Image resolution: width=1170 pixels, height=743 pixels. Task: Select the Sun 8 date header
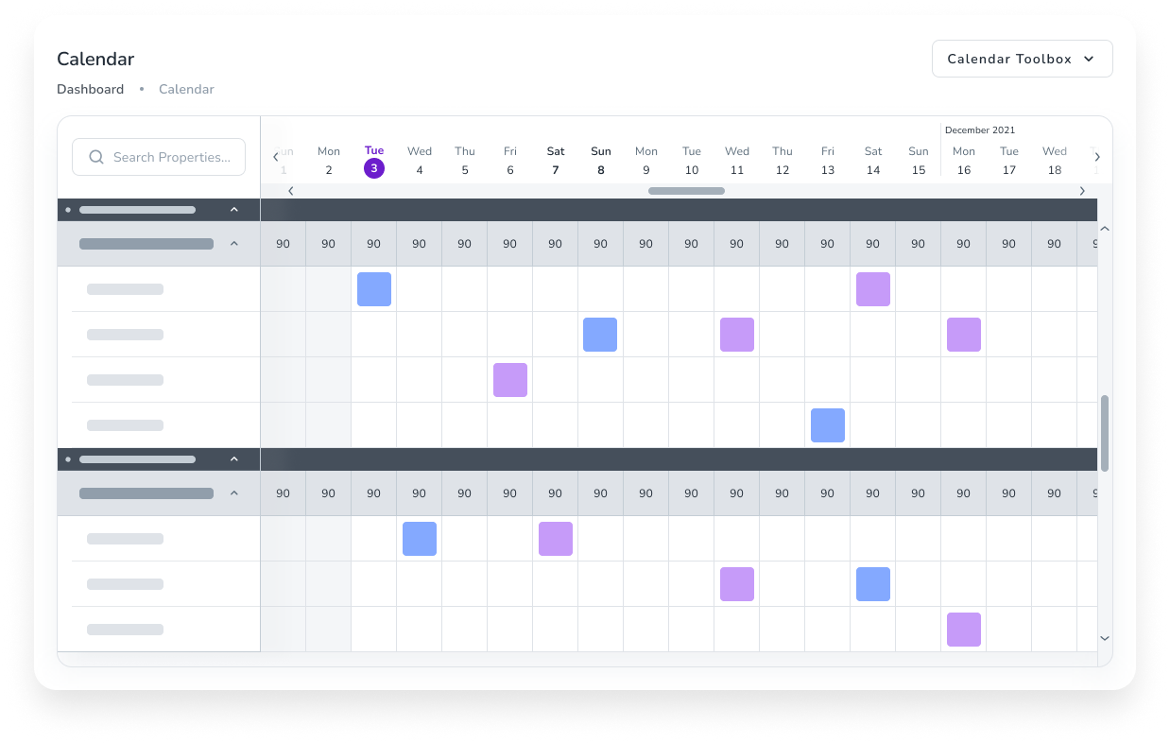(x=601, y=161)
